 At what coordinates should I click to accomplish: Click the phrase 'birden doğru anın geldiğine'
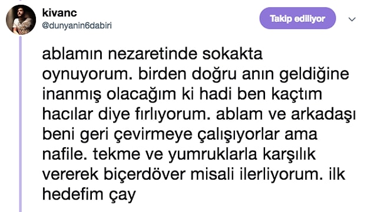click(243, 75)
